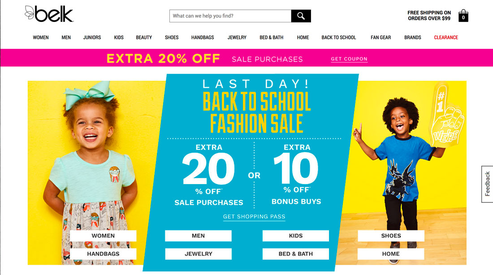Screen dimensions: 493x275
Task: Follow the Get Shopping Pass link
Action: (x=254, y=216)
